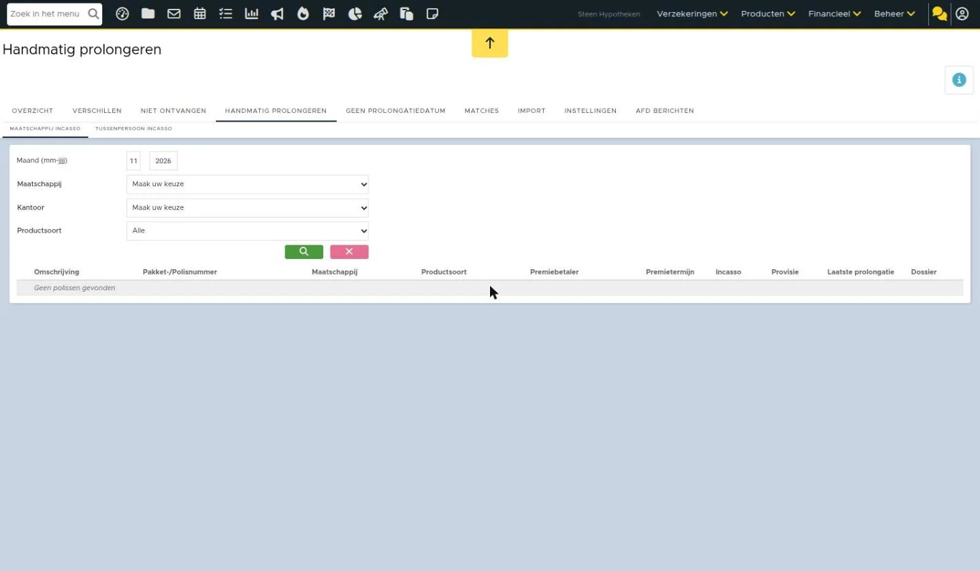Select the Matches tab
980x571 pixels.
tap(482, 111)
